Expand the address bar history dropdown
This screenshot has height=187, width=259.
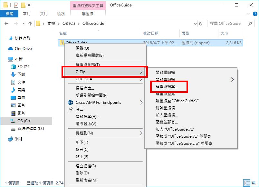click(x=195, y=24)
